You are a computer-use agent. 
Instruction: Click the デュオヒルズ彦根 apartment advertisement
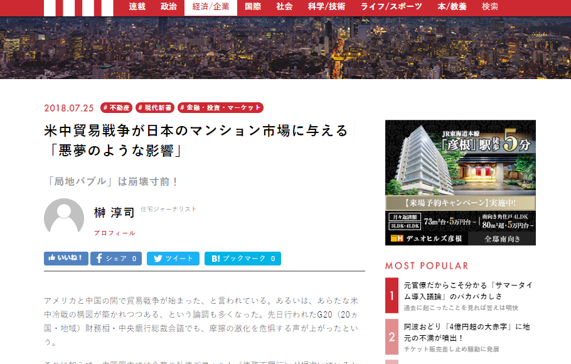click(460, 182)
